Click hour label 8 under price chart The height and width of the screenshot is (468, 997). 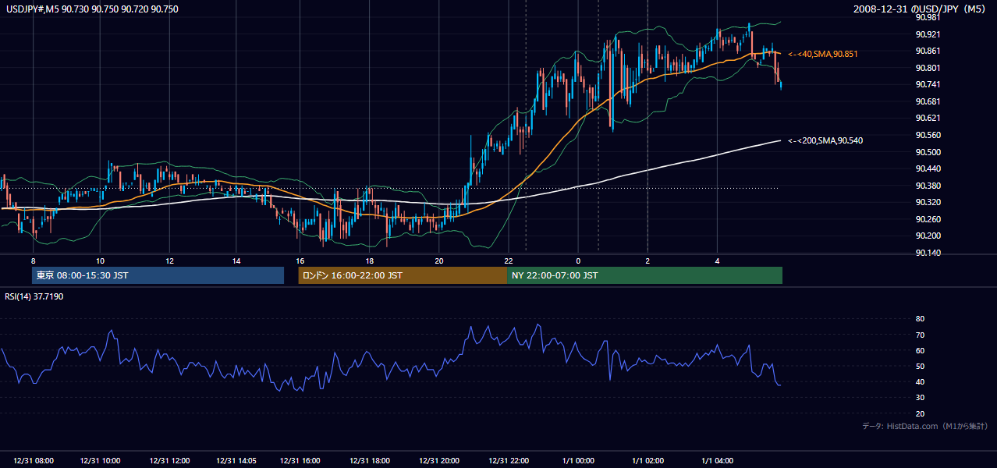tap(33, 261)
